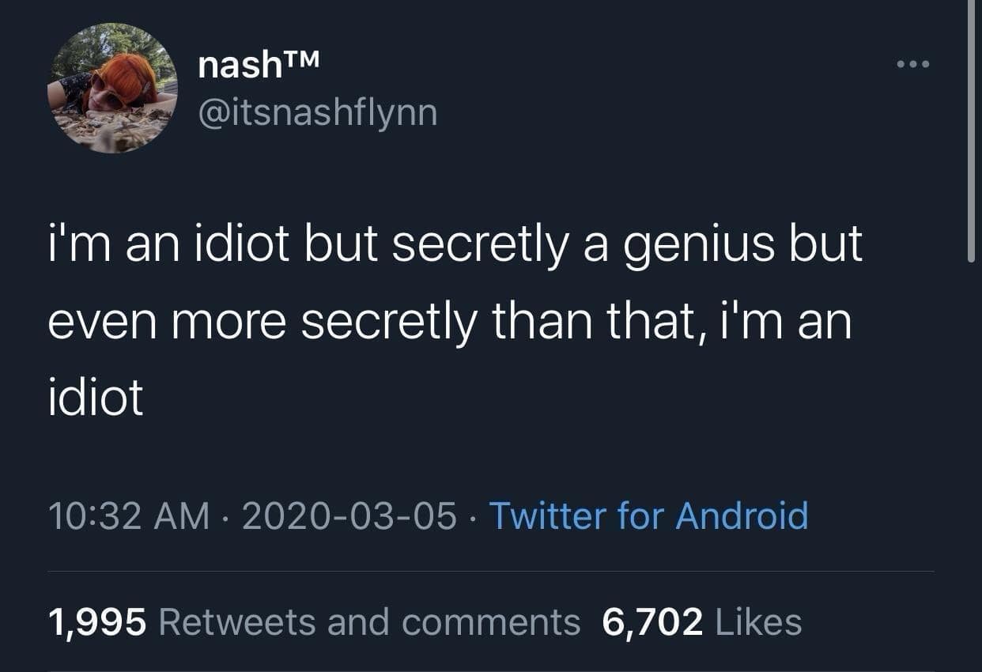Image resolution: width=982 pixels, height=672 pixels.
Task: Open the Twitter for Android source link
Action: (x=652, y=516)
